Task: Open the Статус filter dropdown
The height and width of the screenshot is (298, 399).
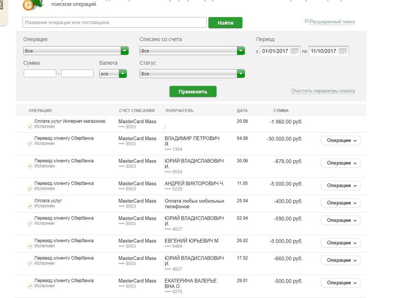Action: click(241, 74)
